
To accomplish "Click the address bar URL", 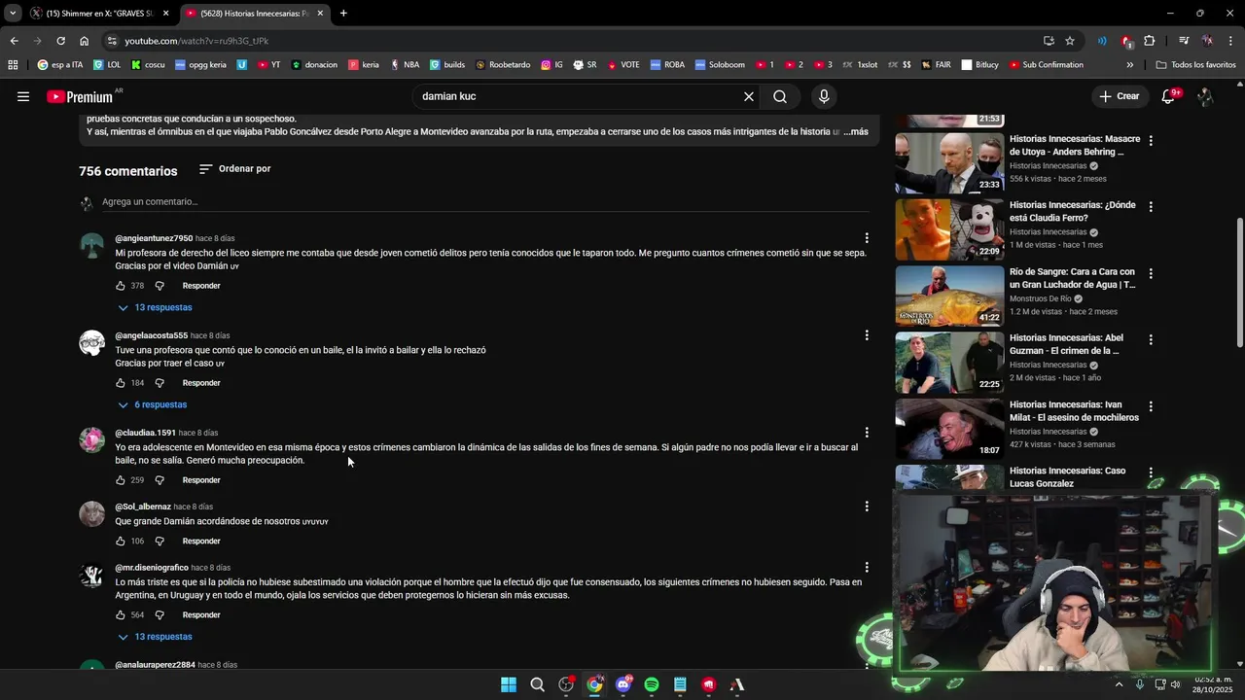I will coord(196,41).
